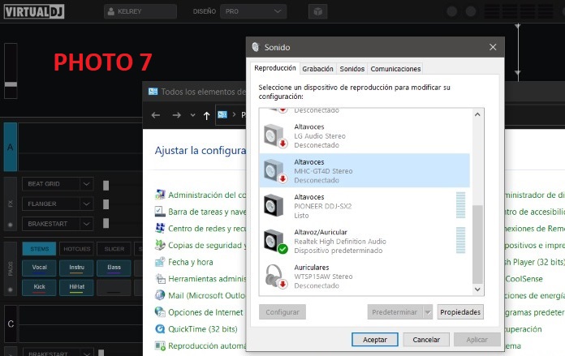Click scroll down arrow in device list
Viewport: 565px width, 356px height.
[477, 290]
